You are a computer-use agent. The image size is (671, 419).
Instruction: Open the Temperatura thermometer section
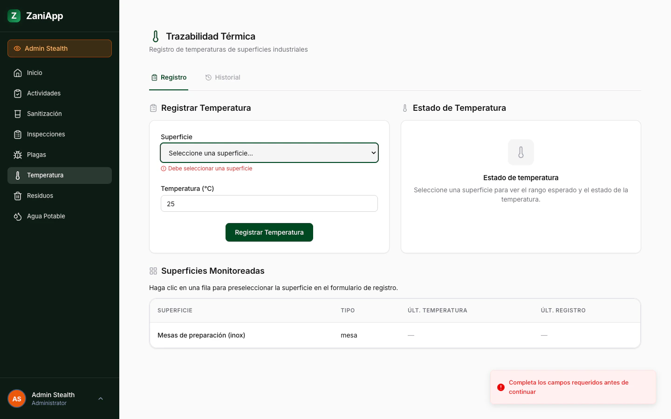click(17, 175)
